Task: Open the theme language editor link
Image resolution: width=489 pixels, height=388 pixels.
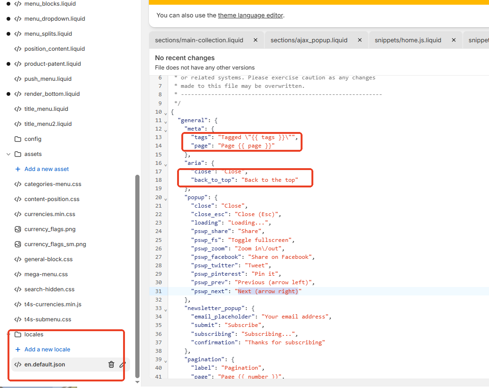Action: click(x=250, y=16)
